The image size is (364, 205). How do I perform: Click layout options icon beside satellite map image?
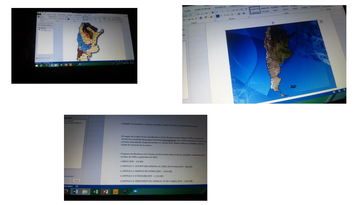321,22
